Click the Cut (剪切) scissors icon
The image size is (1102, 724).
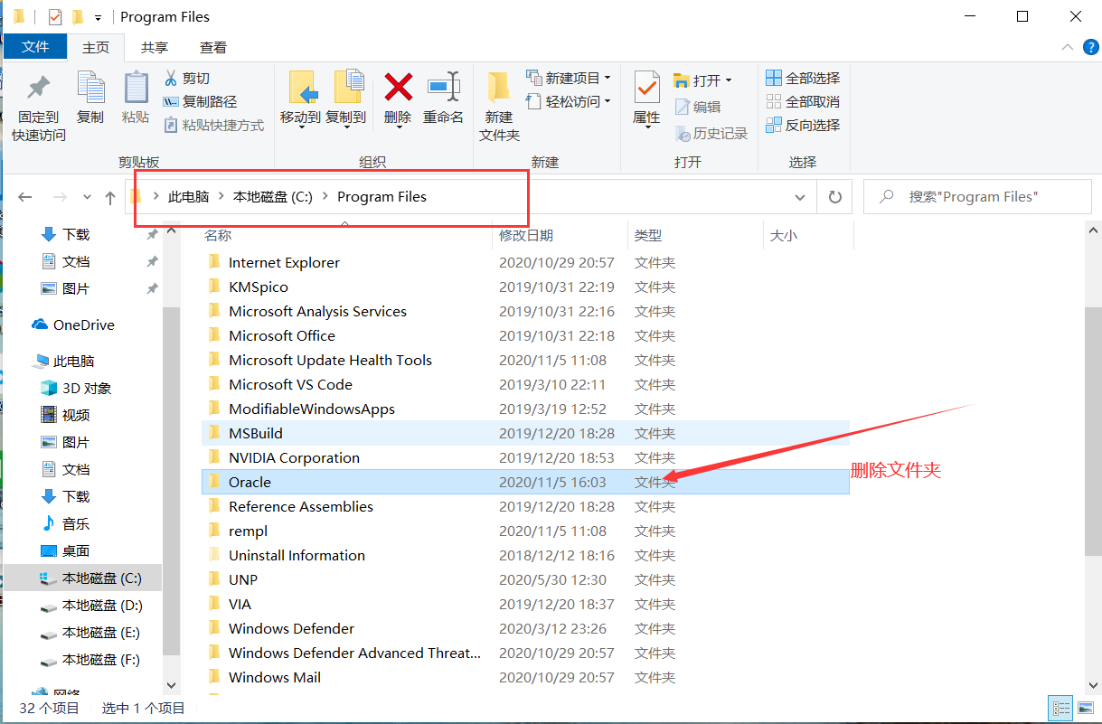pyautogui.click(x=170, y=79)
